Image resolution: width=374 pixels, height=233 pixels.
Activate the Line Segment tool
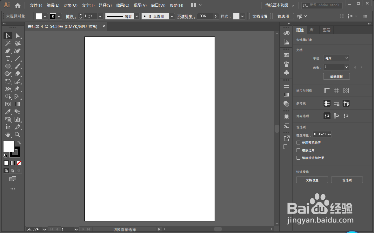(17, 59)
